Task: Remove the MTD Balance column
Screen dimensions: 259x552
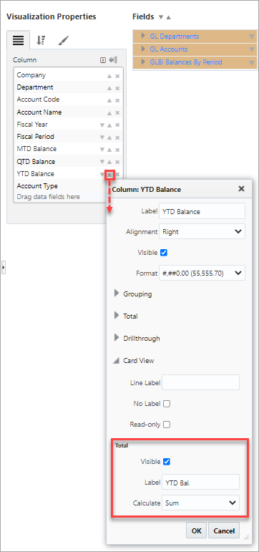Action: tap(117, 150)
